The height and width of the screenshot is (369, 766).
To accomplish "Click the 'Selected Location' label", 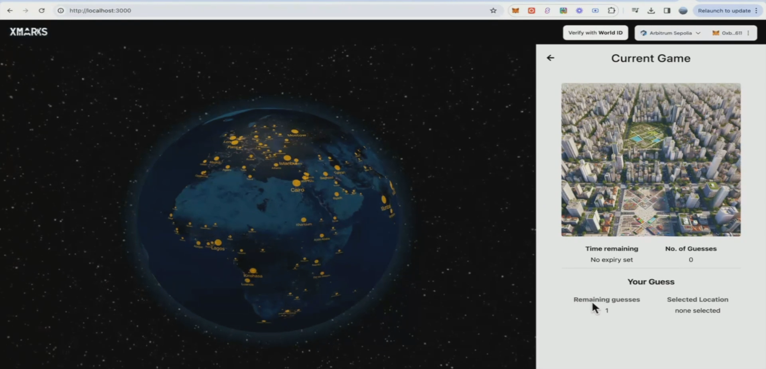I will point(697,300).
